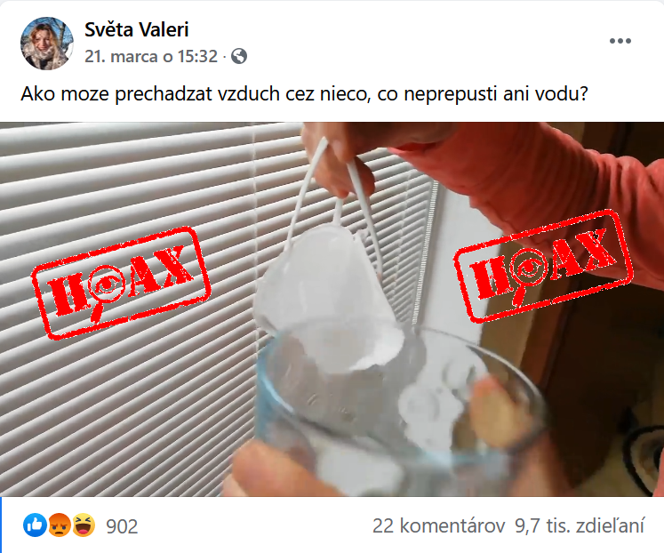The width and height of the screenshot is (664, 553).
Task: Open Světa Valeri's profile picture
Action: pos(46,44)
